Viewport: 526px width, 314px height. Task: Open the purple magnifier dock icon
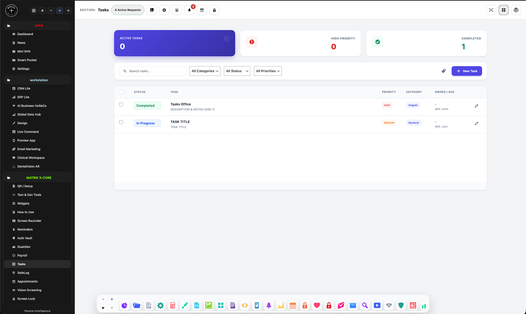365,305
